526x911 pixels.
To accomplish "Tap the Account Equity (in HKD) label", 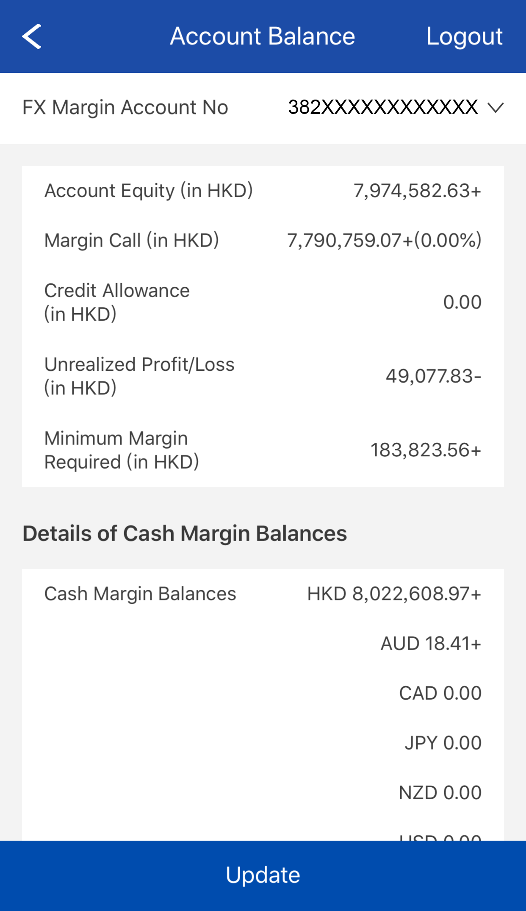I will point(149,191).
